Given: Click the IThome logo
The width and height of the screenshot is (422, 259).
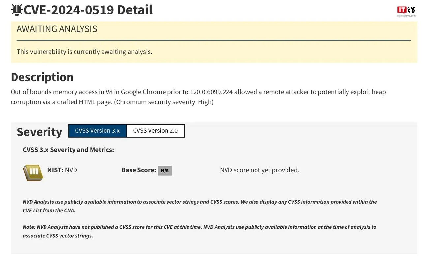Looking at the screenshot, I should coord(406,10).
